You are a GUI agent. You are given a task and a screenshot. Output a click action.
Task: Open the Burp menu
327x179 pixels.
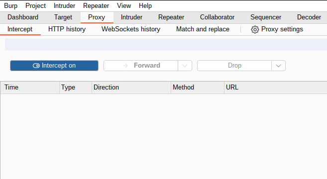[10, 6]
